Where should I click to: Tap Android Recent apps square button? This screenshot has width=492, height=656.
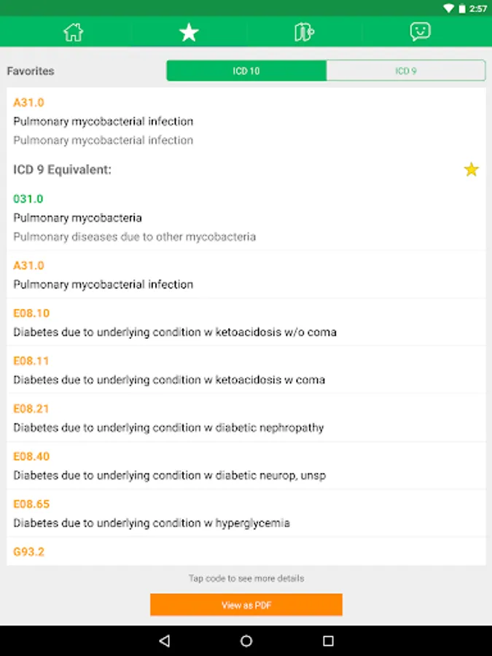tap(328, 641)
